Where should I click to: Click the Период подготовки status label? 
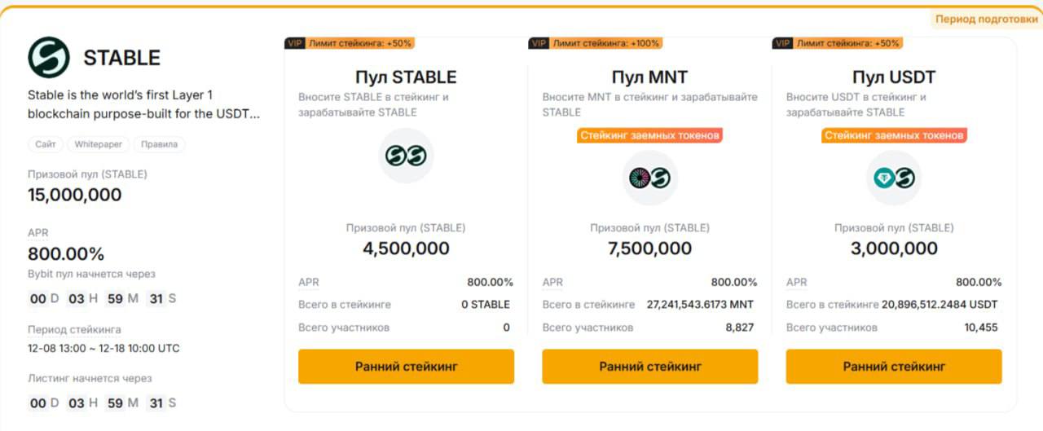coord(986,19)
